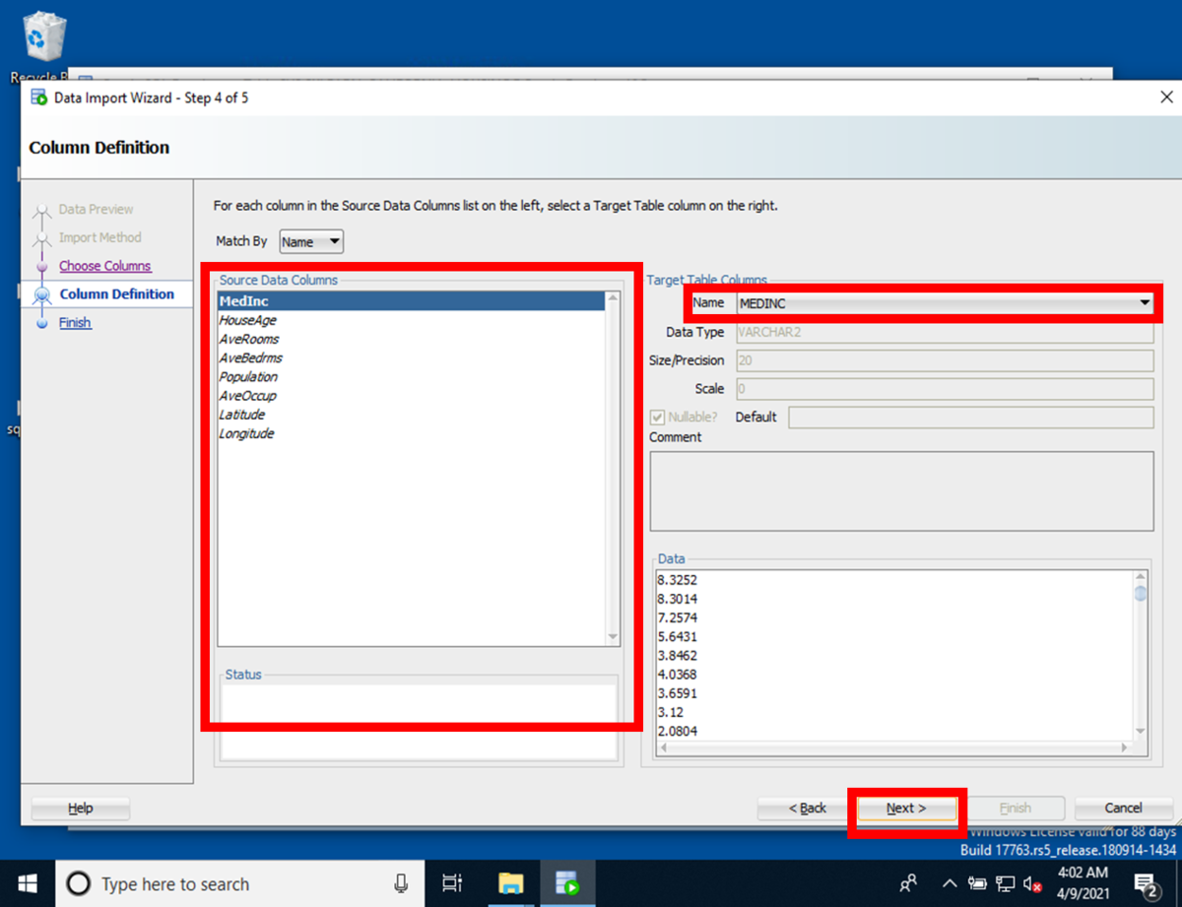Open the People icon in system tray
The height and width of the screenshot is (907, 1182).
pyautogui.click(x=909, y=882)
